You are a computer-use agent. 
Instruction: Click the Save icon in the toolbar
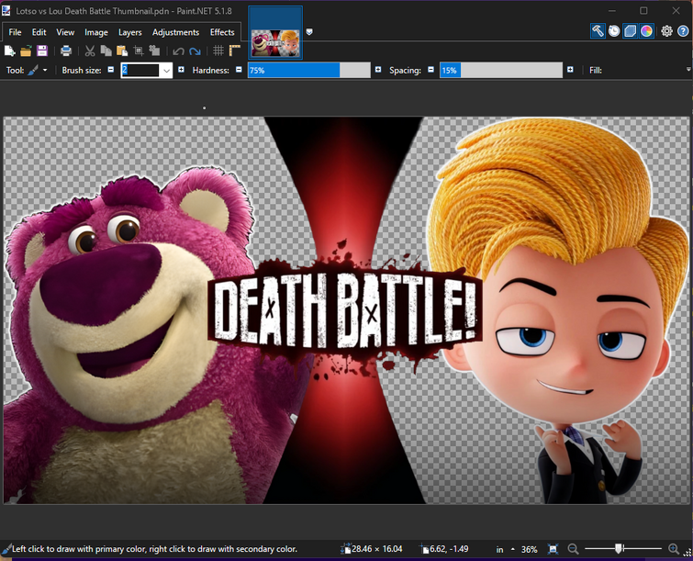[42, 51]
